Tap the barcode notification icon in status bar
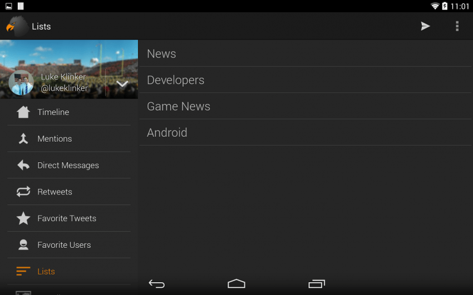The image size is (473, 295). 21,6
